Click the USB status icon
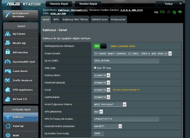Viewport: 190px width, 138px height. pyautogui.click(x=180, y=12)
